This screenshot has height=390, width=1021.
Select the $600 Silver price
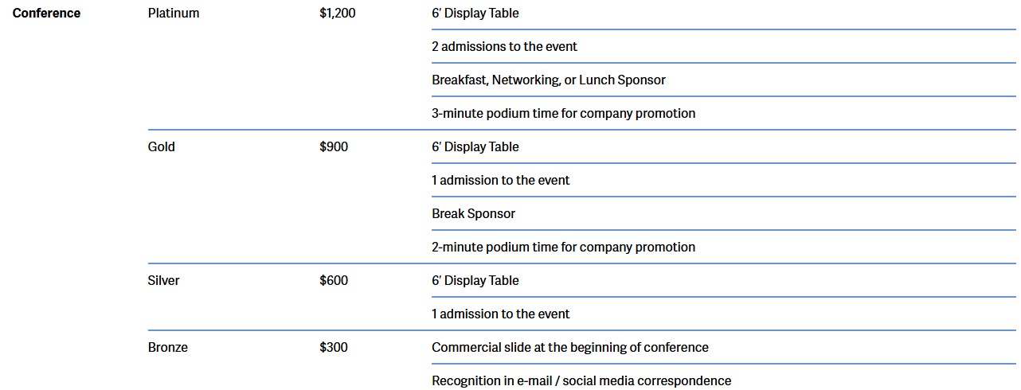pos(334,281)
